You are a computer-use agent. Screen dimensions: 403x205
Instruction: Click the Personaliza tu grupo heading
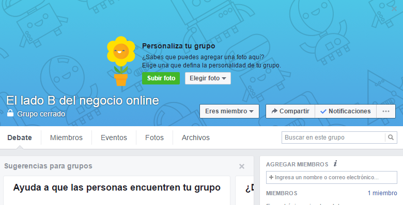pyautogui.click(x=179, y=46)
